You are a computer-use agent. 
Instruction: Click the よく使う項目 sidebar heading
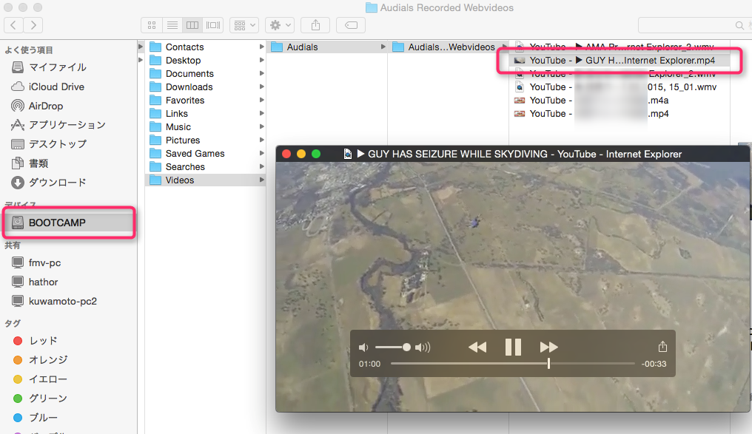(29, 50)
